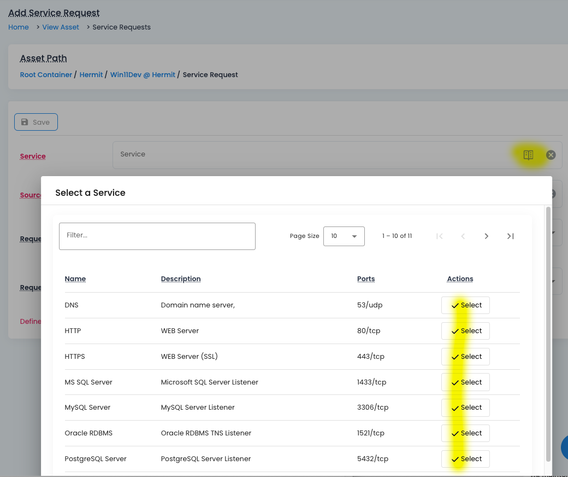
Task: Click the first-page pagination icon
Action: pyautogui.click(x=439, y=236)
